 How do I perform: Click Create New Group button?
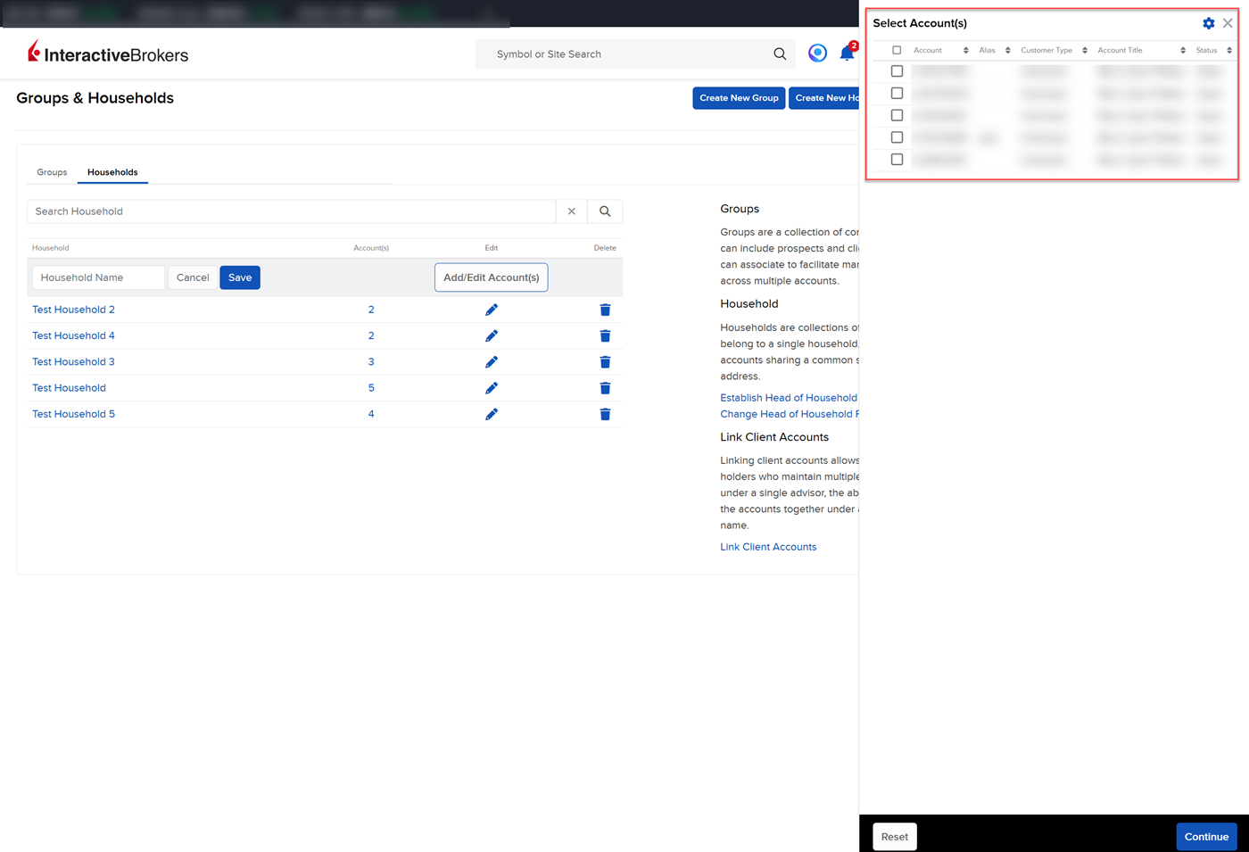click(x=739, y=98)
